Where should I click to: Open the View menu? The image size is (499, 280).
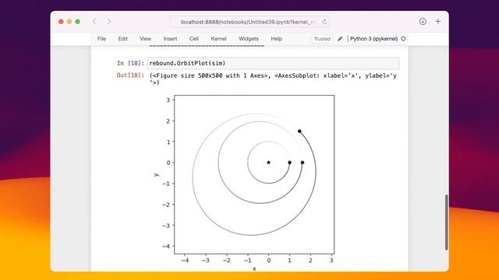pyautogui.click(x=146, y=39)
